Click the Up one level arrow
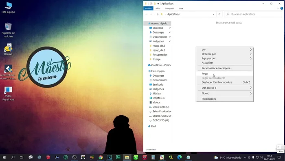 pyautogui.click(x=158, y=14)
